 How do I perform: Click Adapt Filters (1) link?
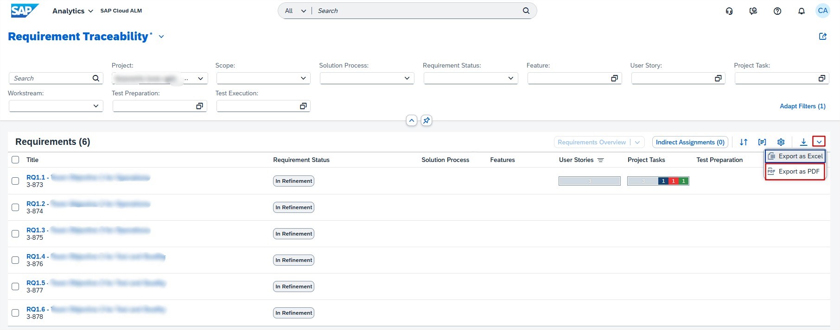tap(802, 106)
